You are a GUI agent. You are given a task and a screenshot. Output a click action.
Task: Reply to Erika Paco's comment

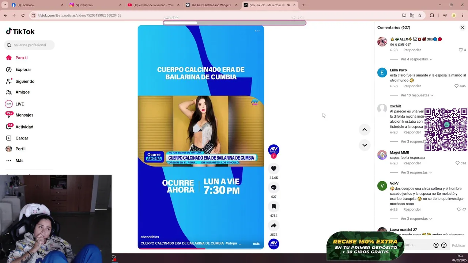click(x=412, y=86)
